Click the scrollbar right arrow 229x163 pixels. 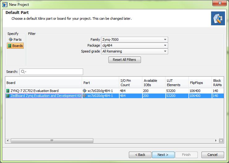tap(216, 140)
